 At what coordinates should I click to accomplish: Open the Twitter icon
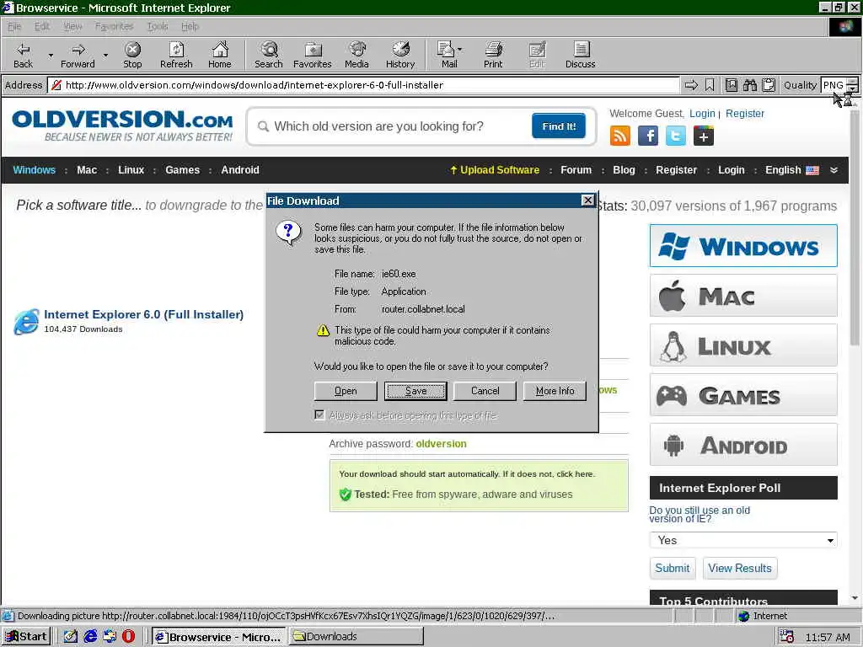(x=675, y=136)
